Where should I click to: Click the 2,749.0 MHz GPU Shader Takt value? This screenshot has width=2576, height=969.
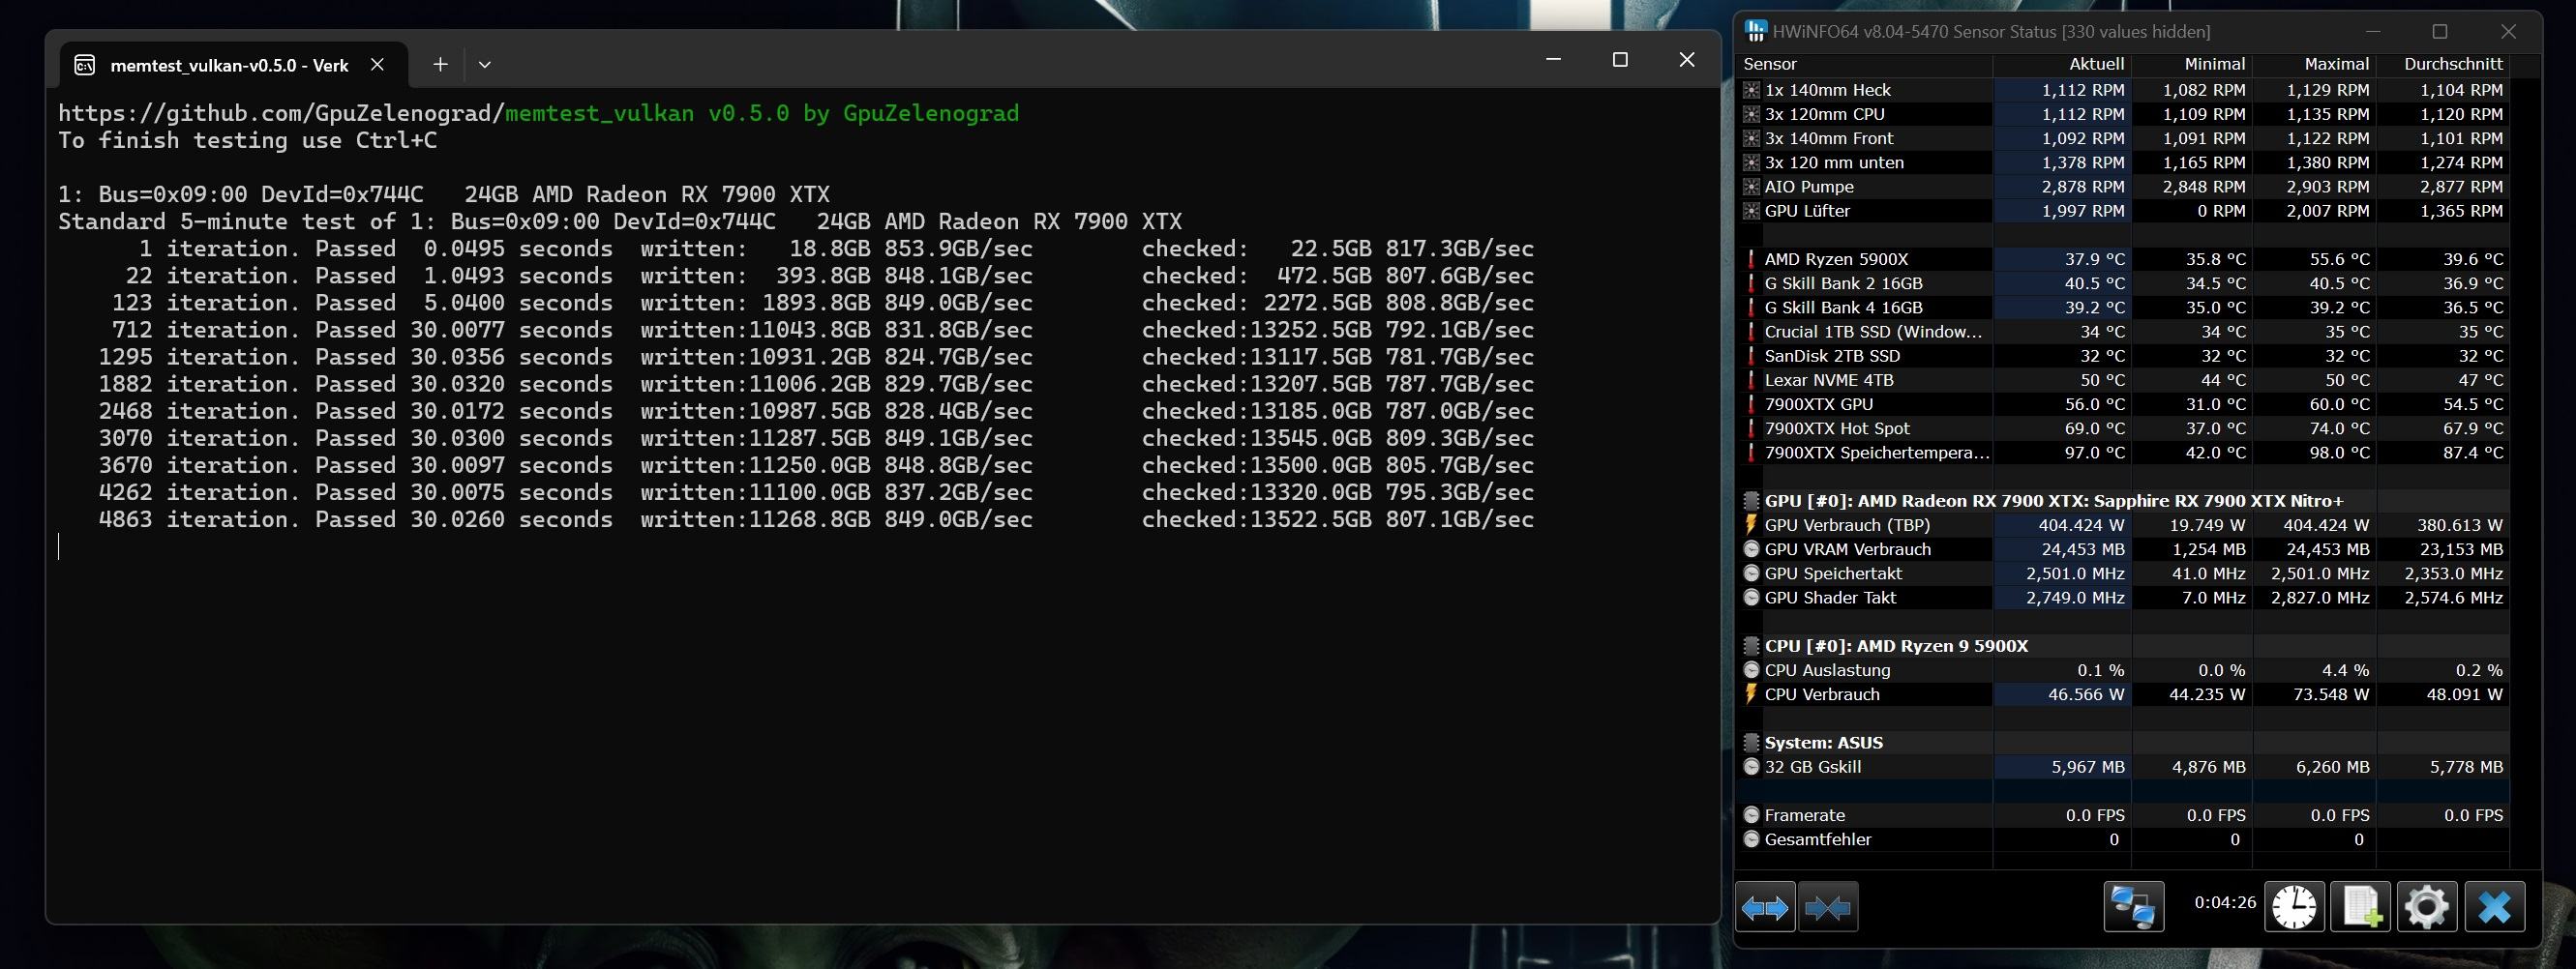click(2075, 598)
